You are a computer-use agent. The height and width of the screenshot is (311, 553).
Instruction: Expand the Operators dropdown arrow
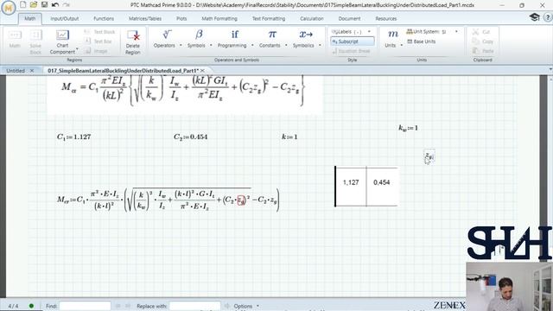tap(181, 46)
